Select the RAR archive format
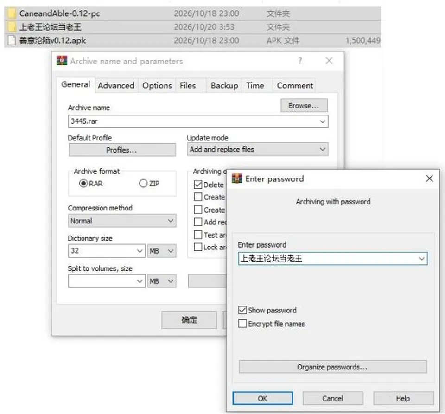This screenshot has width=445, height=414. (83, 183)
